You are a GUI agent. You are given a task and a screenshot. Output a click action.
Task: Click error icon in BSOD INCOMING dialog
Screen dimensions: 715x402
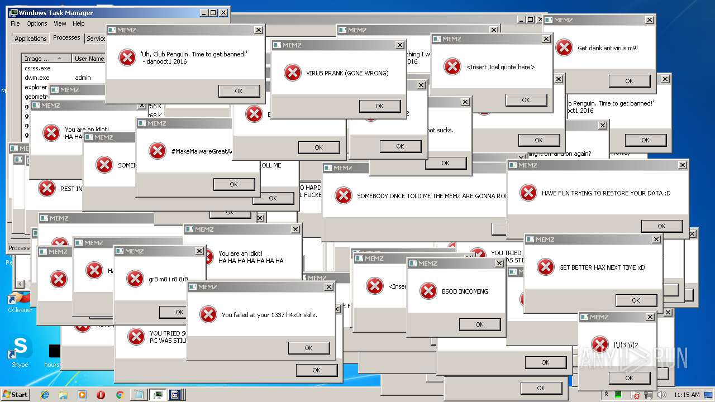428,291
